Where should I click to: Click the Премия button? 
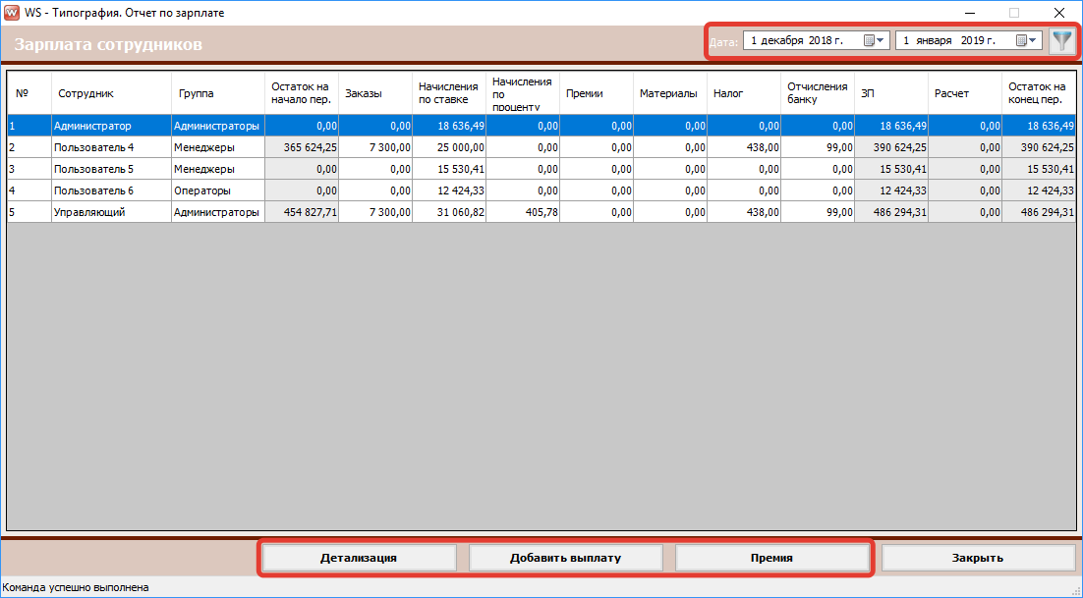771,558
